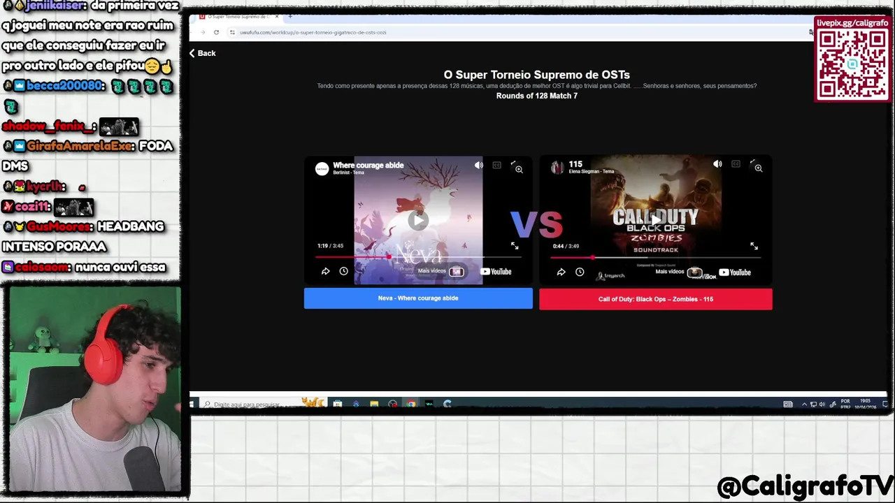
Task: Share the Where courage abide video
Action: click(x=325, y=271)
